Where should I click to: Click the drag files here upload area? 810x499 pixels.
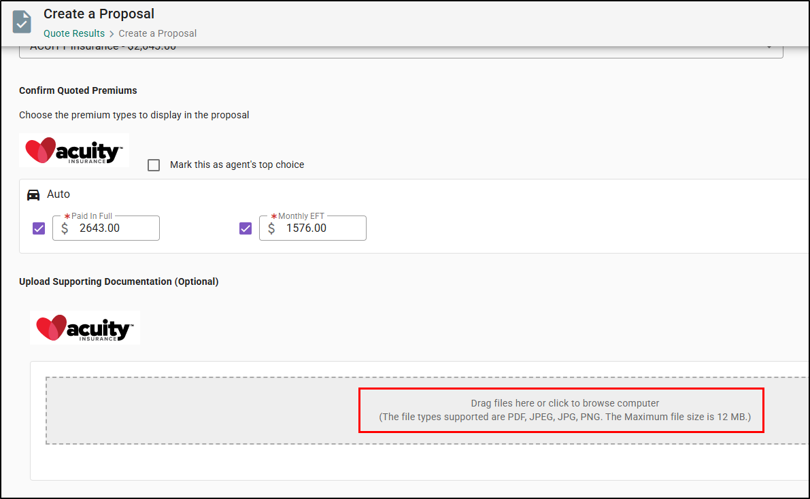[x=426, y=411]
